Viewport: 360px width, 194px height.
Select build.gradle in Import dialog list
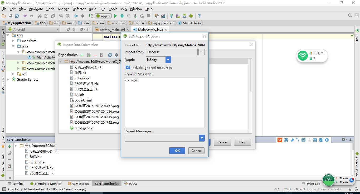(84, 128)
